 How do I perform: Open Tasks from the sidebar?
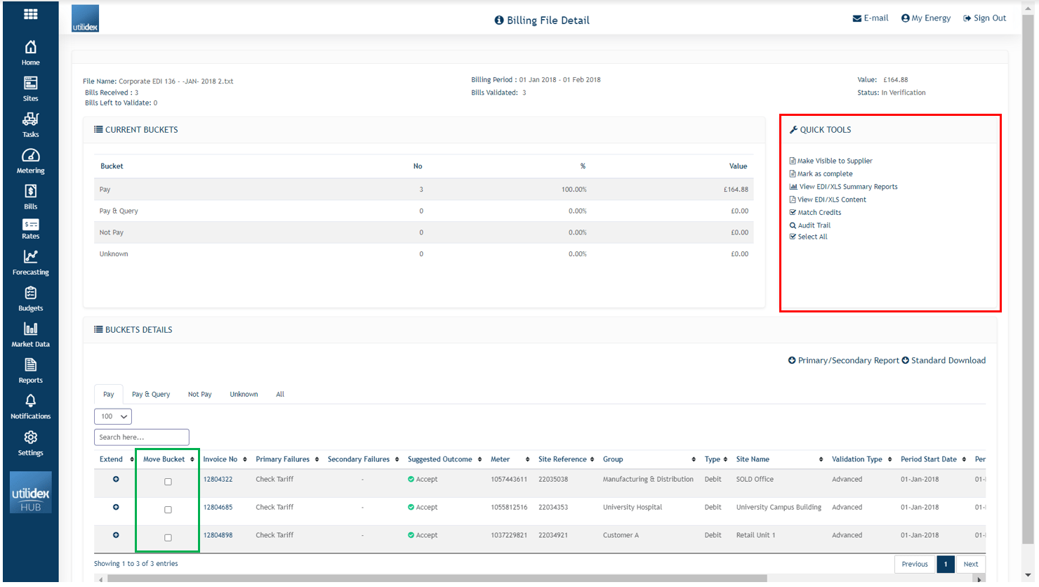click(x=30, y=125)
